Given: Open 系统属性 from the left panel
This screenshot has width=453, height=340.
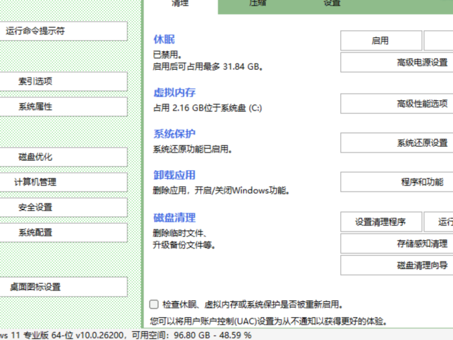Looking at the screenshot, I should pos(63,107).
